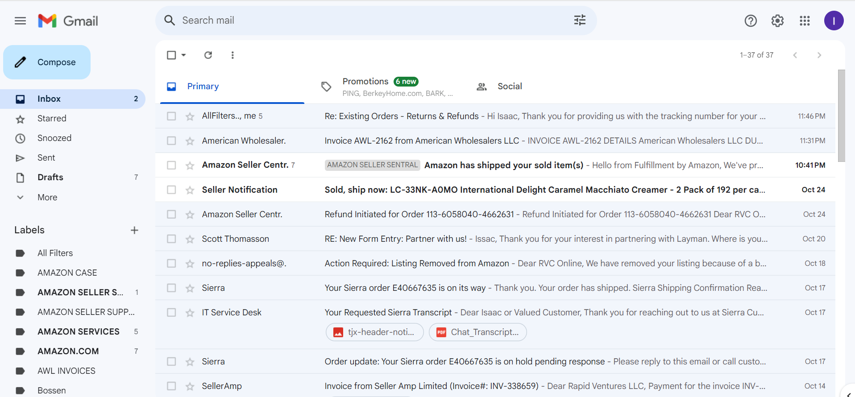Open the Drafts folder
This screenshot has width=855, height=397.
74,178
